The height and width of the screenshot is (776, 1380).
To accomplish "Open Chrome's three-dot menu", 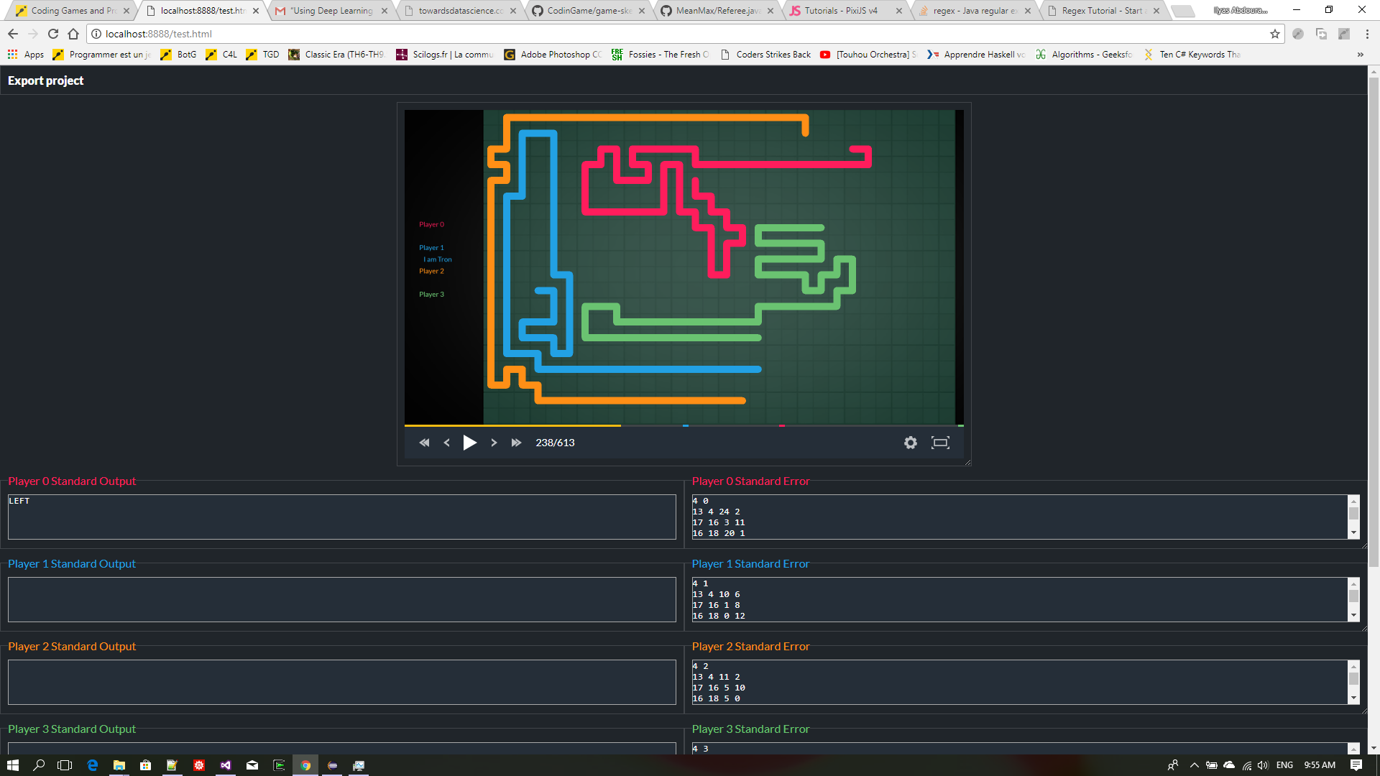I will 1367,34.
